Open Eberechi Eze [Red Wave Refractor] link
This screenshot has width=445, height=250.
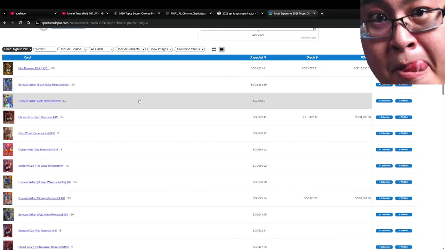(x=41, y=166)
